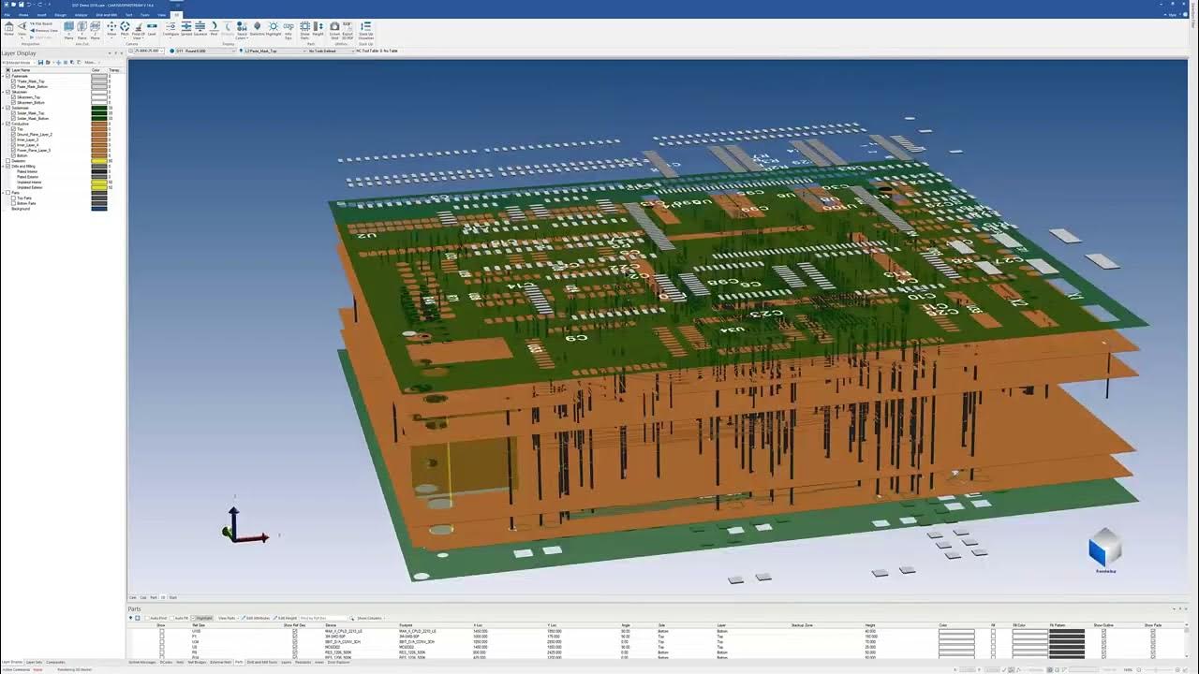
Task: Select the Move camera tool
Action: (x=111, y=28)
